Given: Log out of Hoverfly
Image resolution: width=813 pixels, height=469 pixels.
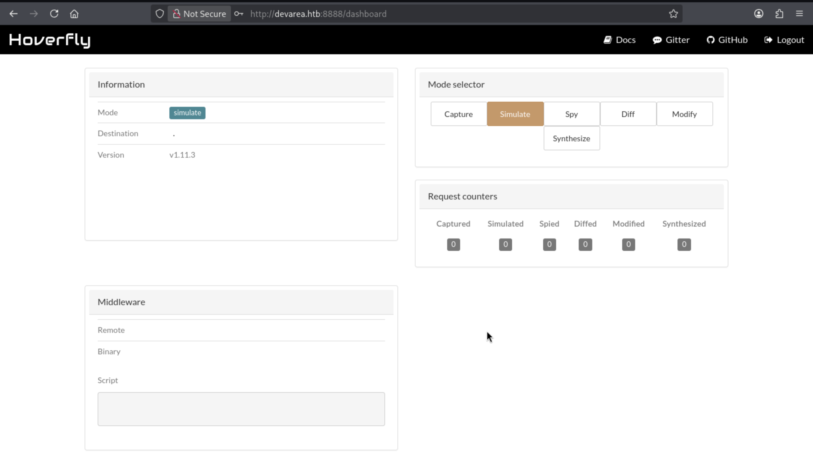Looking at the screenshot, I should click(784, 40).
